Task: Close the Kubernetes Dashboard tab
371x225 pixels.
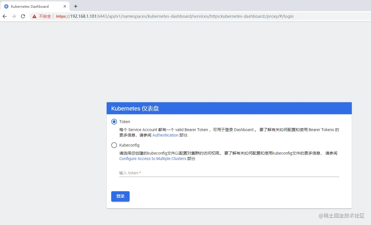Action: 65,6
